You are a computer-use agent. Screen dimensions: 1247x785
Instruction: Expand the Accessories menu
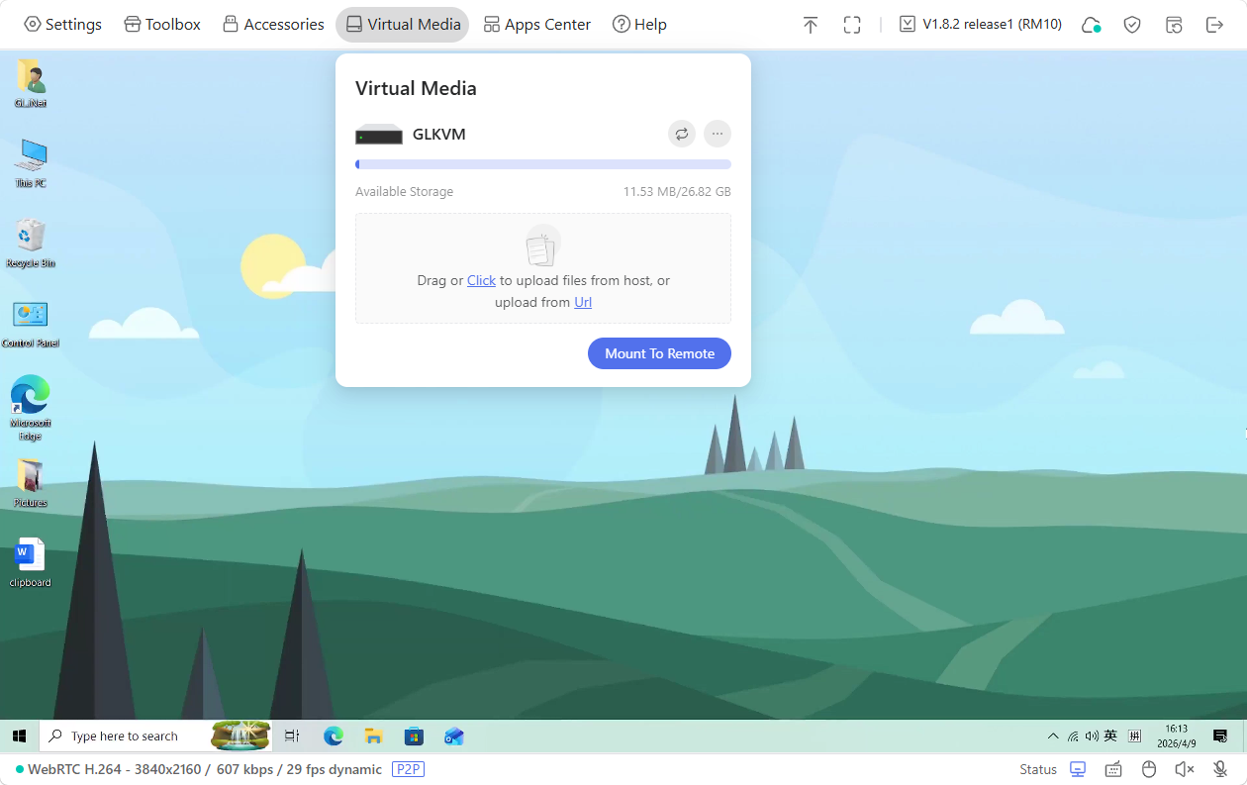tap(272, 24)
